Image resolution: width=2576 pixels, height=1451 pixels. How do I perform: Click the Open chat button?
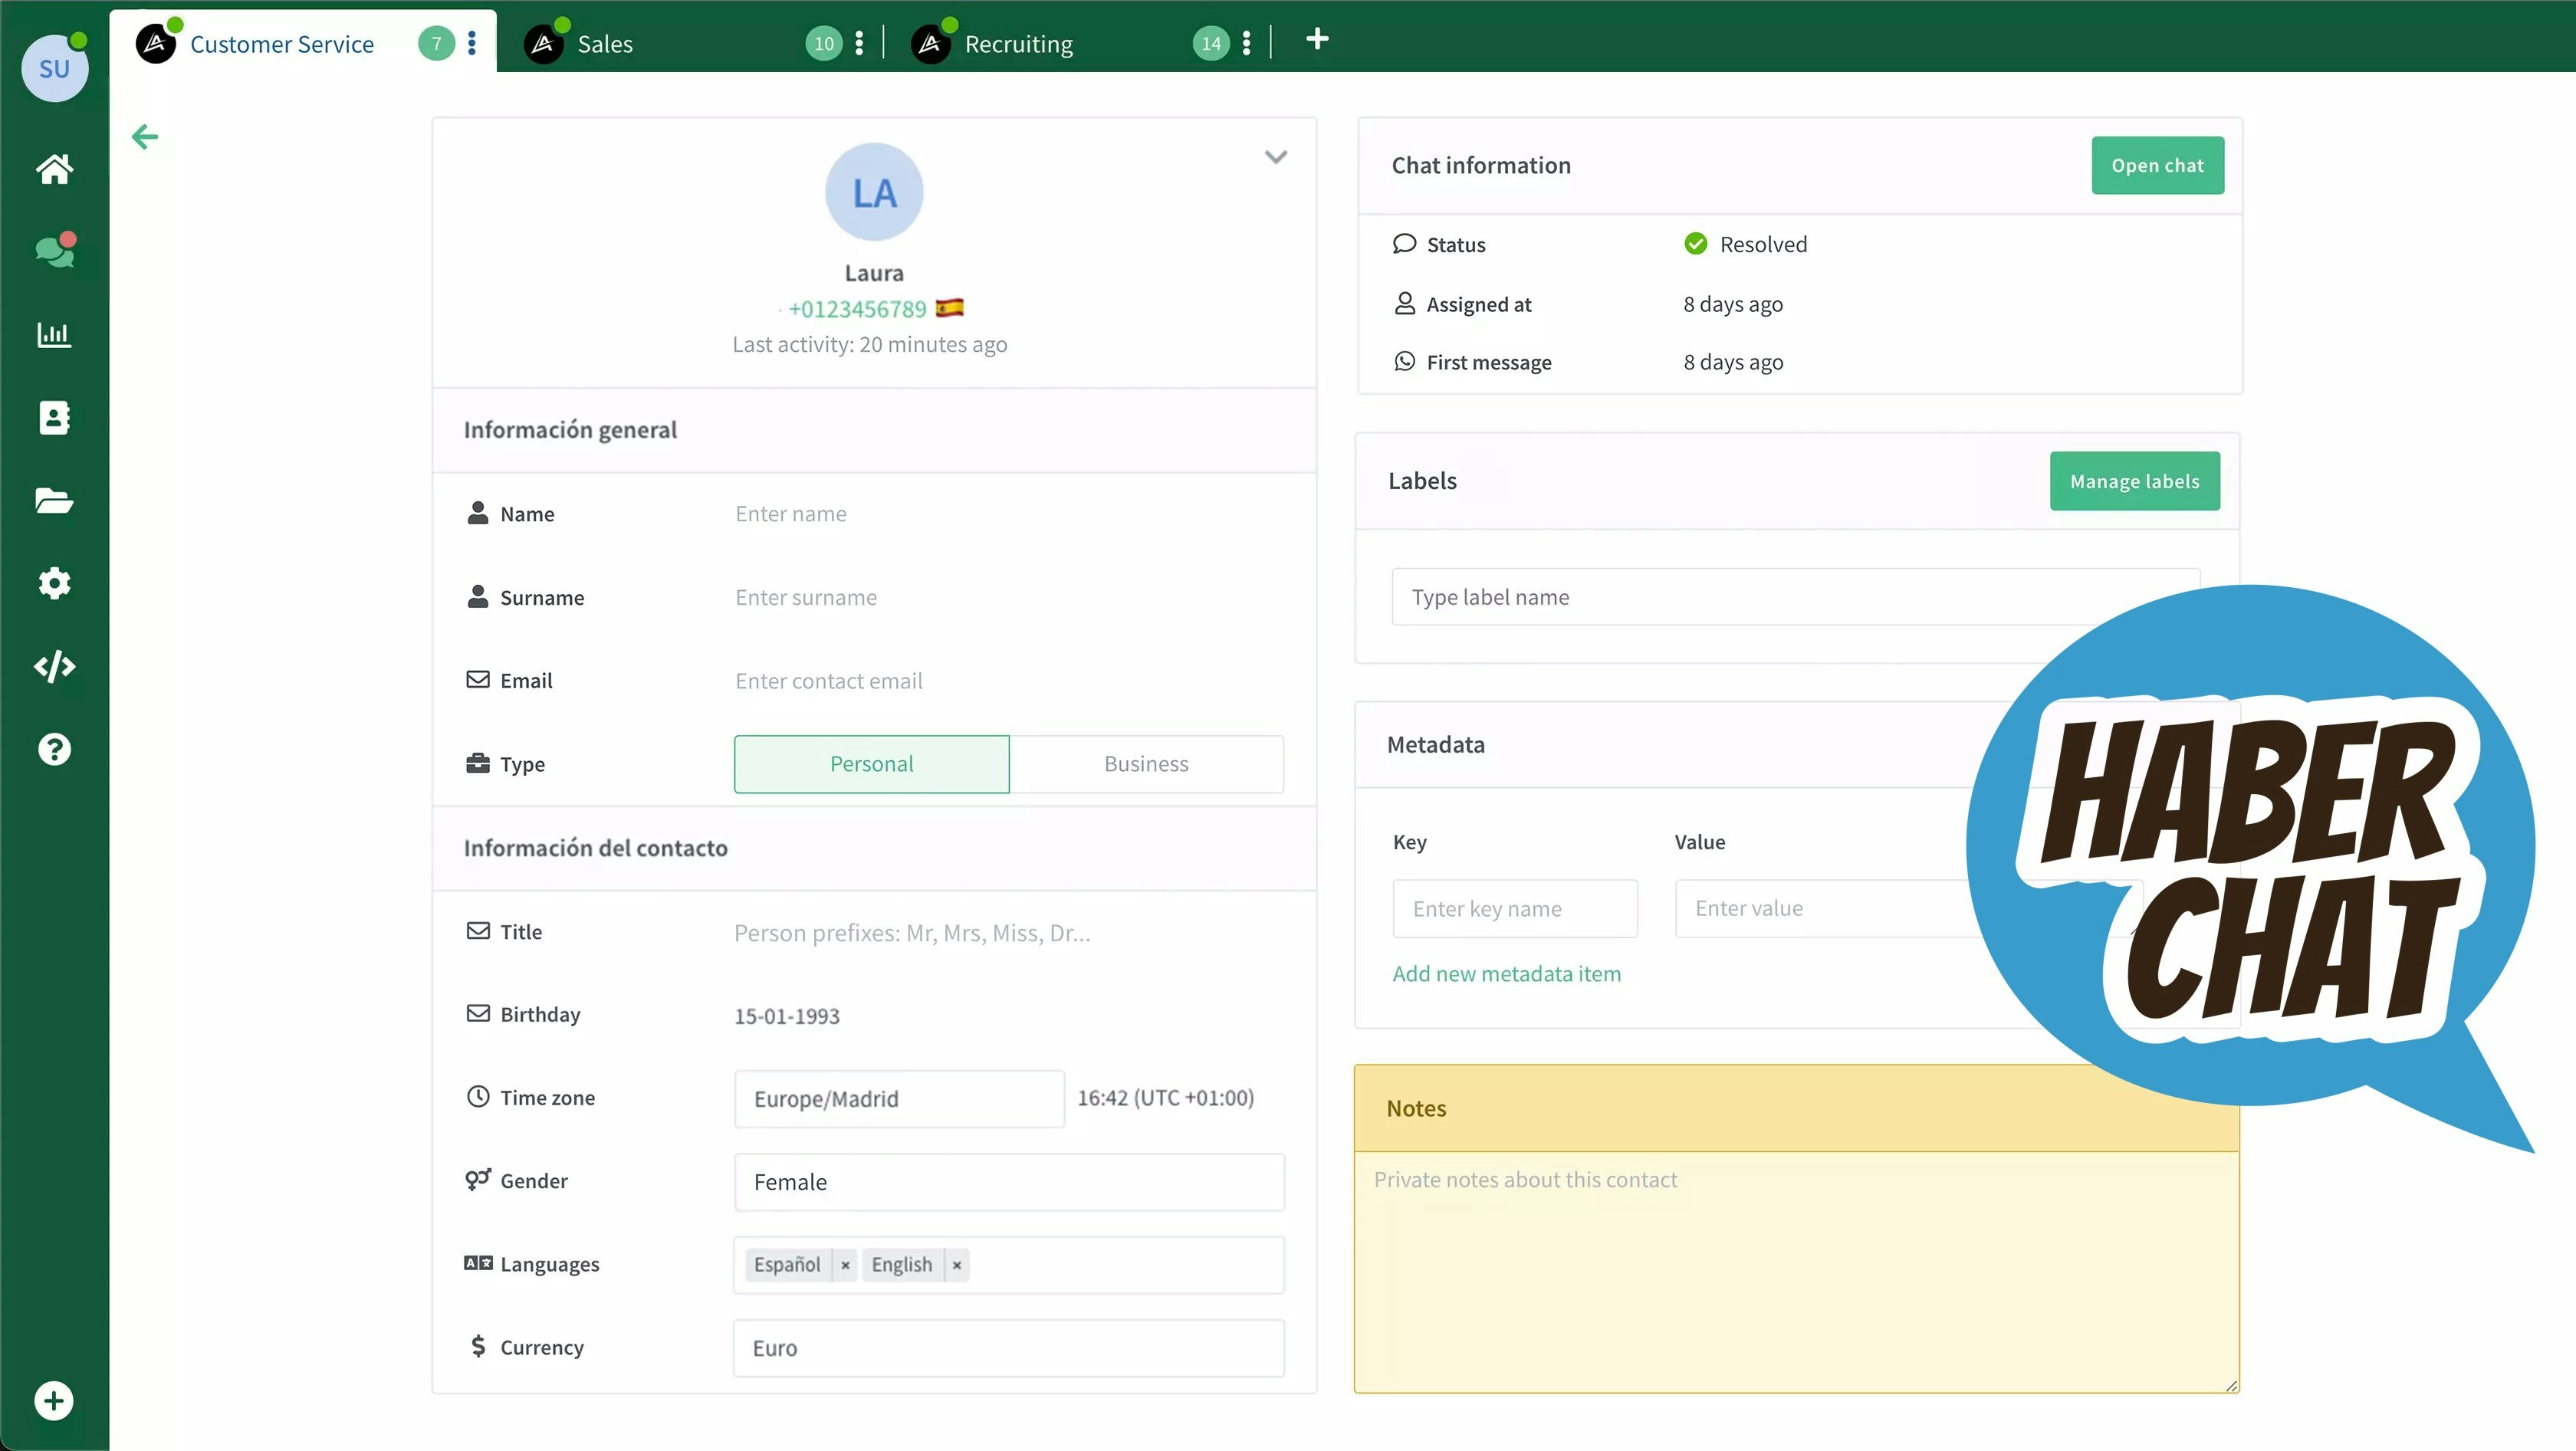click(x=2157, y=166)
